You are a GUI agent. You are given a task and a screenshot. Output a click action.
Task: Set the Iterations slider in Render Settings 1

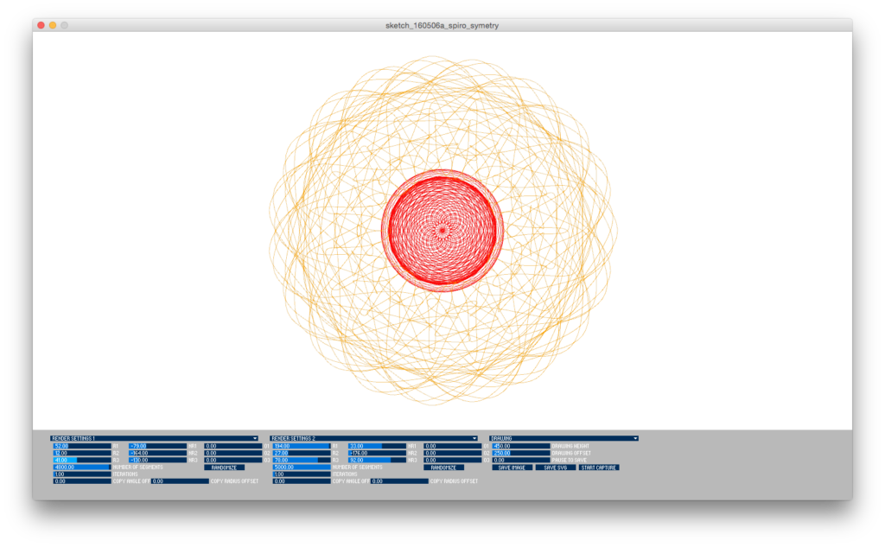tap(82, 474)
